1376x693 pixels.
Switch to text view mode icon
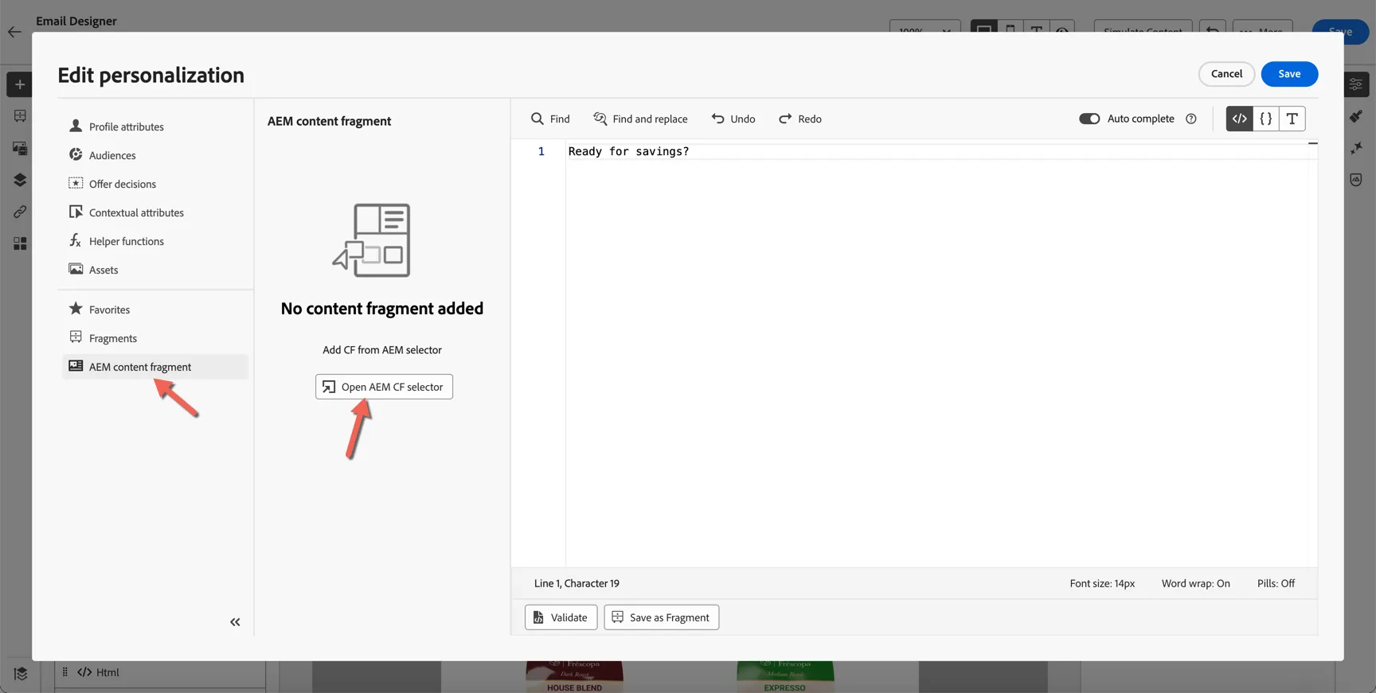click(x=1292, y=119)
